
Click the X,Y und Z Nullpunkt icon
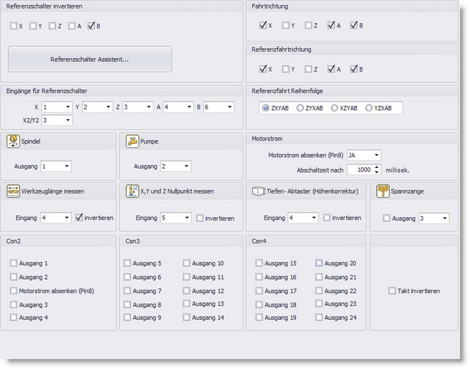click(131, 191)
